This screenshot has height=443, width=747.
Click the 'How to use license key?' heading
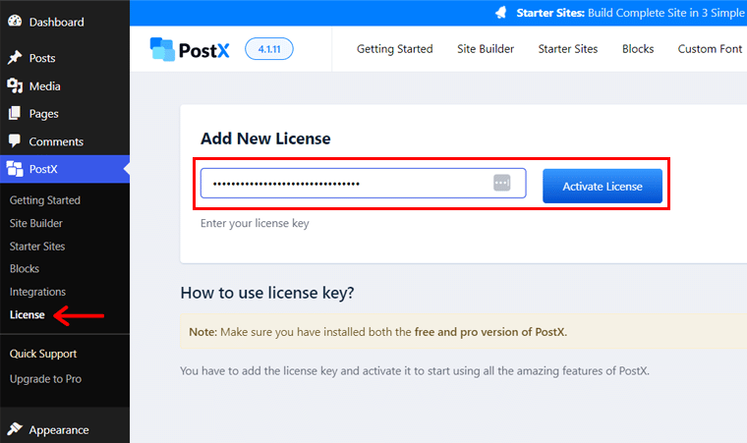pos(266,293)
